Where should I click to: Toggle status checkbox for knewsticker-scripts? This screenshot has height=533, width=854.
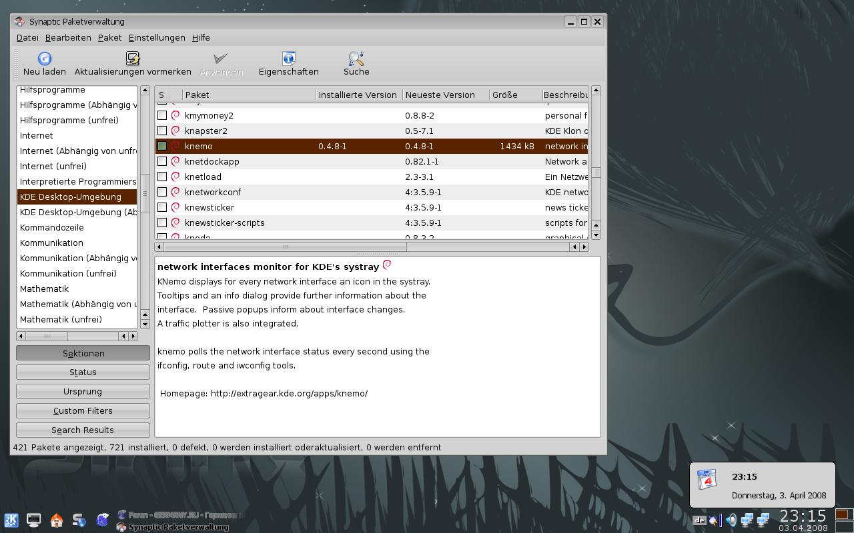click(162, 223)
